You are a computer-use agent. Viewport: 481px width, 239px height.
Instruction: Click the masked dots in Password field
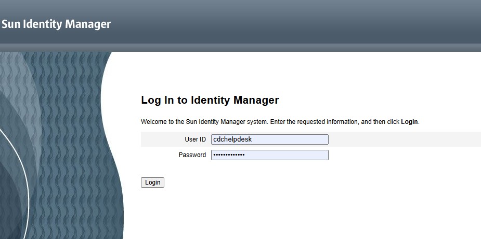pos(229,155)
